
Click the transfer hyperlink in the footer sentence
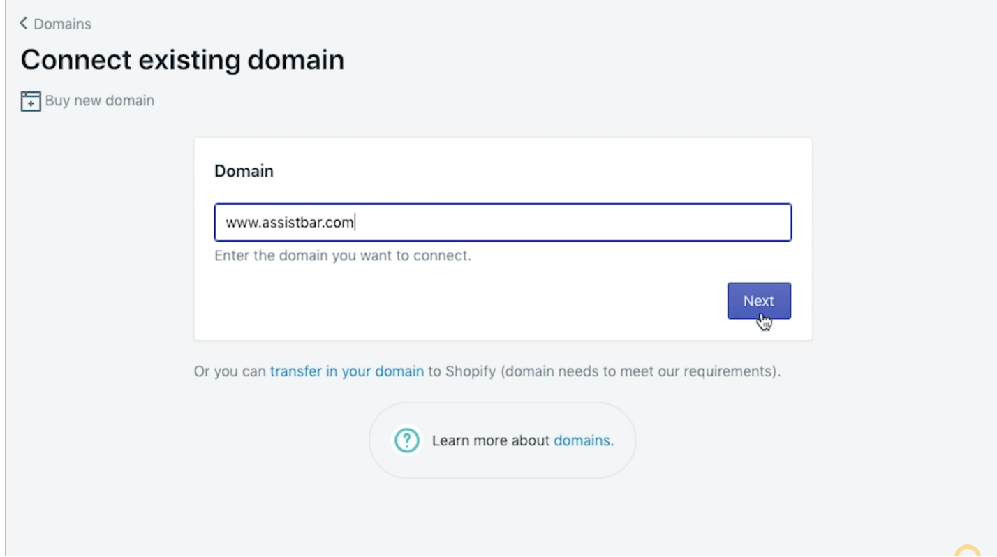(346, 371)
